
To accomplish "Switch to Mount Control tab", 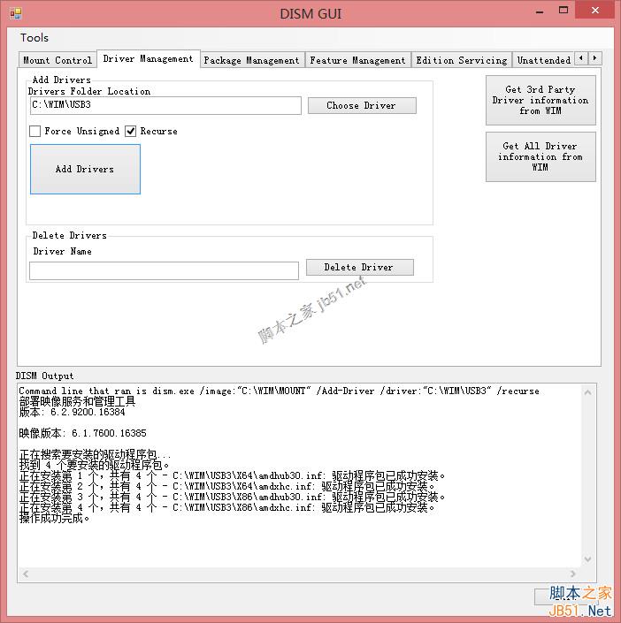I will (x=57, y=60).
